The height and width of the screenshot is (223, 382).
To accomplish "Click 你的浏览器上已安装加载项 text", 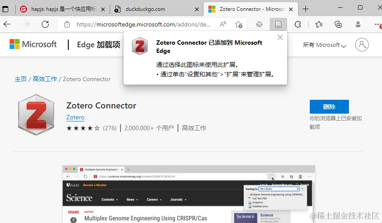I will pos(335,123).
